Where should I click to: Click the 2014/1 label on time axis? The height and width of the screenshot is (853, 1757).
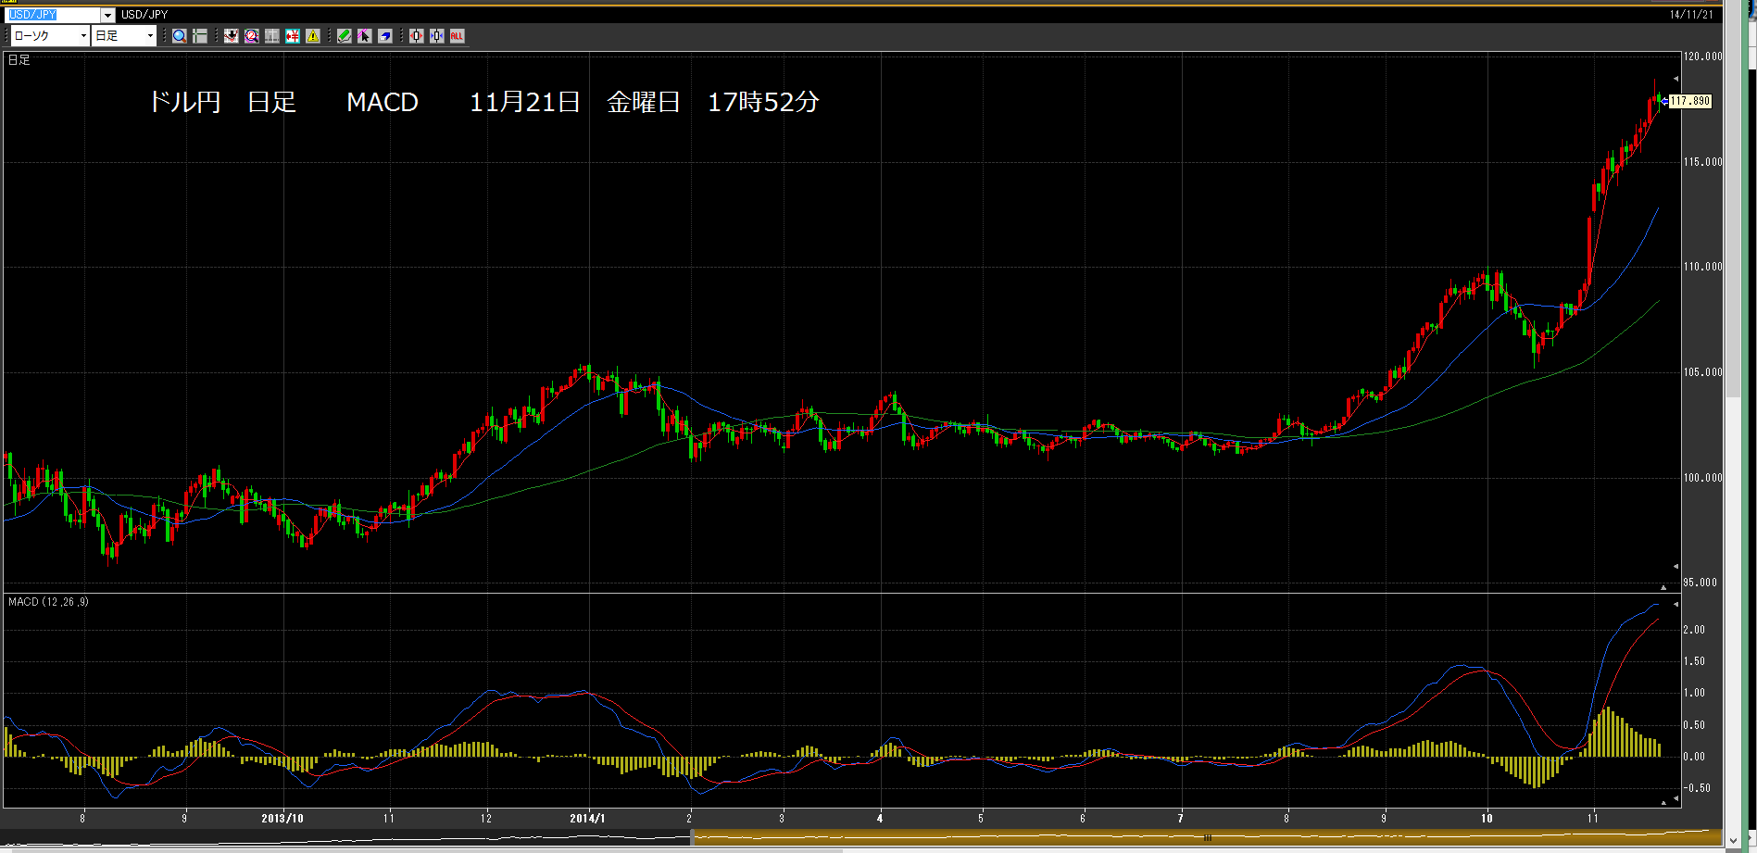(587, 819)
